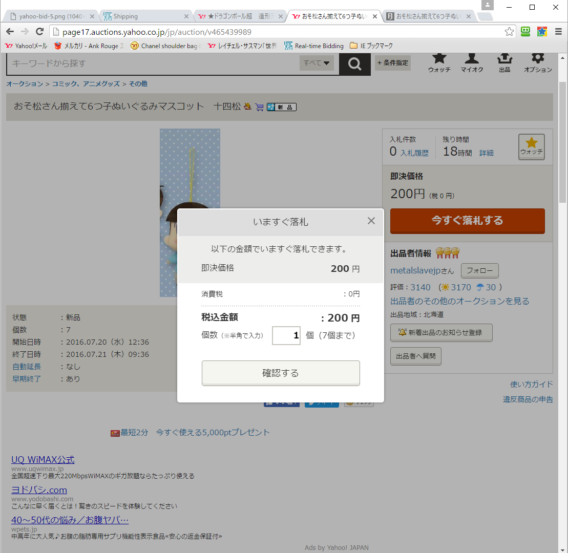This screenshot has height=553, width=568.
Task: Open the IE ブックマーク folder
Action: pyautogui.click(x=371, y=46)
